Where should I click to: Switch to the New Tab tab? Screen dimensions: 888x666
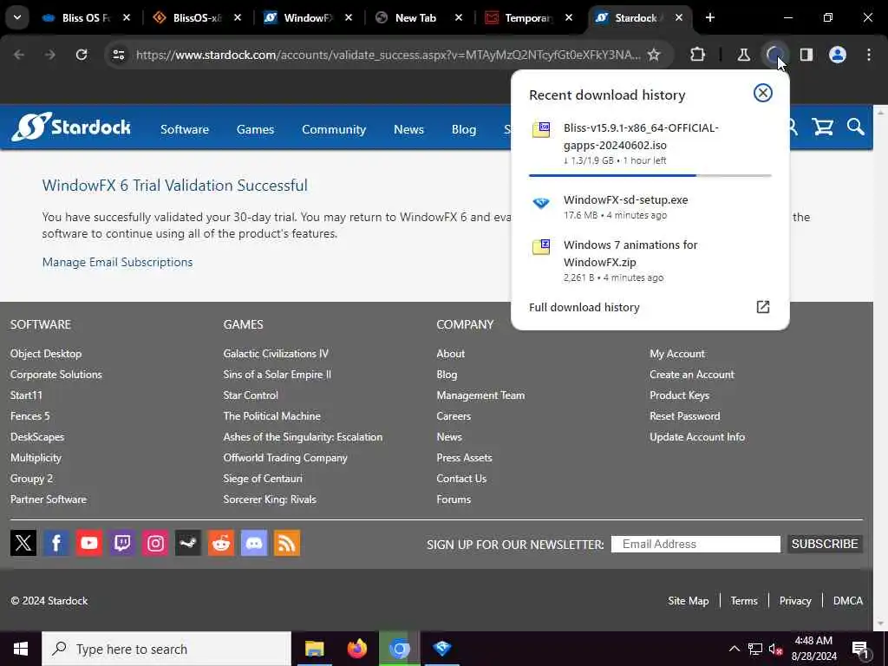point(419,17)
